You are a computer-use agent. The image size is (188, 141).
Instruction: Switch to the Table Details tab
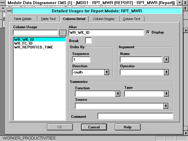click(x=22, y=19)
